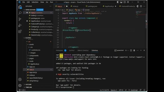
Task: Open custome.css file in tree
Action: (36, 50)
